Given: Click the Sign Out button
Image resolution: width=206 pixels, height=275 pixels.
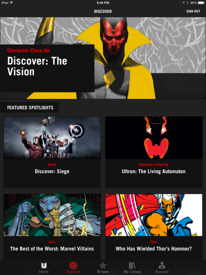Looking at the screenshot, I should (193, 11).
